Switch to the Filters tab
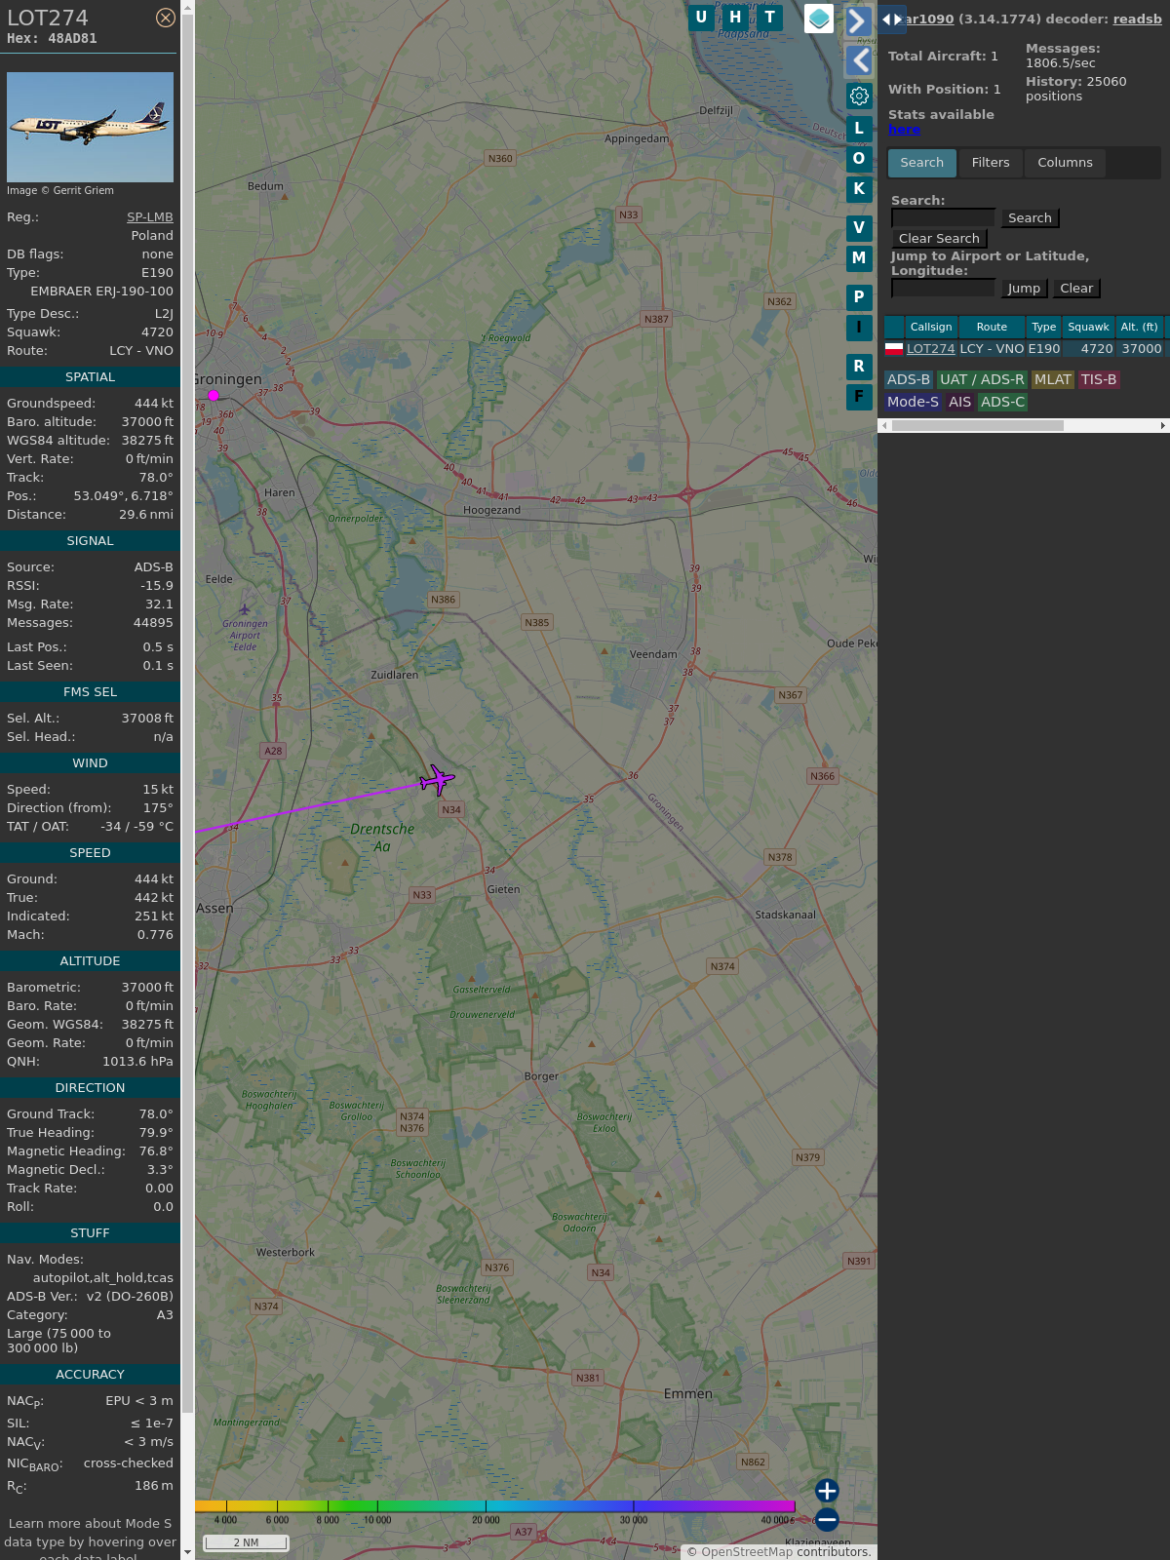This screenshot has height=1560, width=1170. tap(991, 163)
